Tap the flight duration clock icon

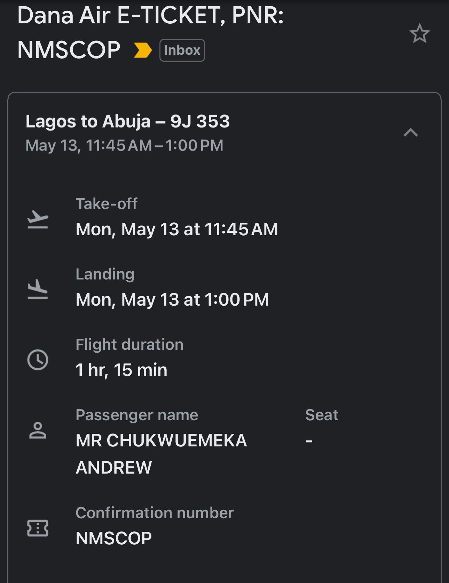(38, 360)
